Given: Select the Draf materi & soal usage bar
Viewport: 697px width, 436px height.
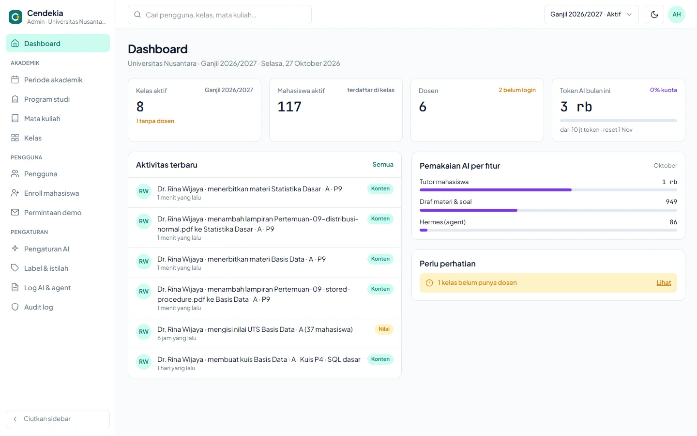Looking at the screenshot, I should (x=548, y=210).
